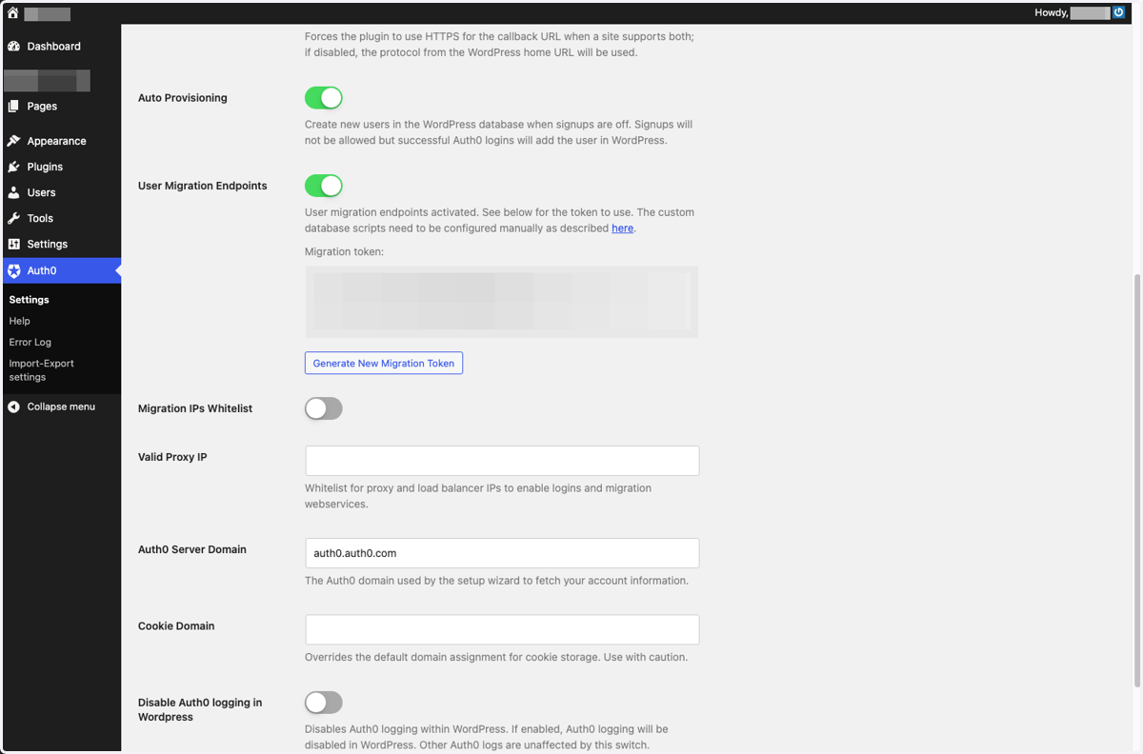Follow the 'here' documentation link
This screenshot has height=754, width=1143.
pyautogui.click(x=622, y=228)
